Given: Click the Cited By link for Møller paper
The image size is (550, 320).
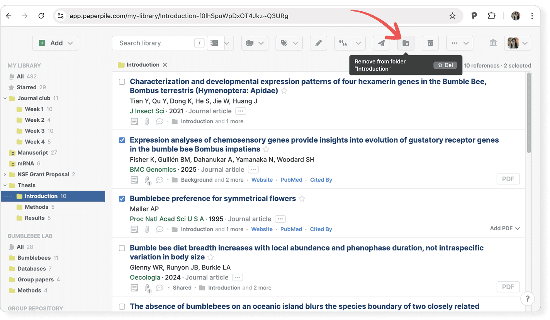Looking at the screenshot, I should (321, 229).
